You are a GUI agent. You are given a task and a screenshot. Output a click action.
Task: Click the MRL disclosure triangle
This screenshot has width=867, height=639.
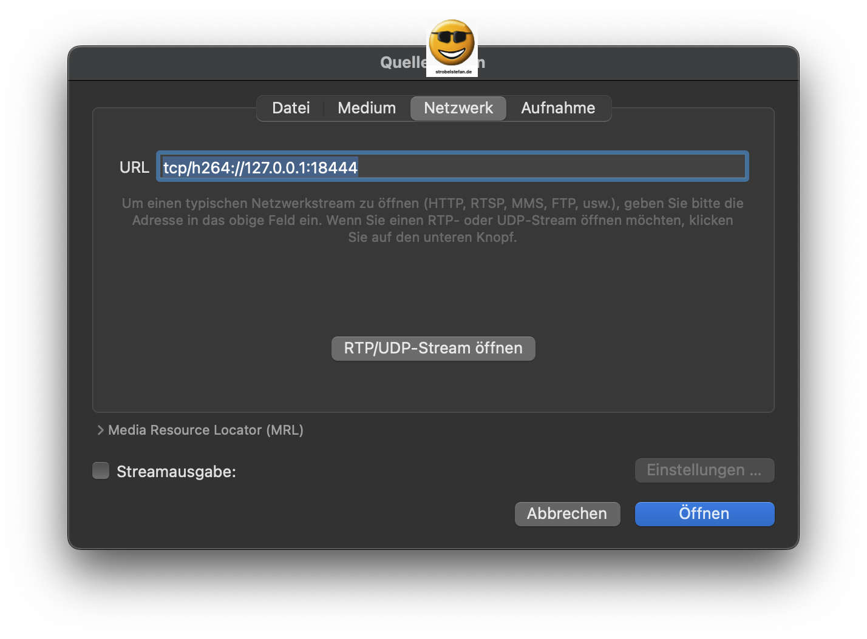point(100,430)
